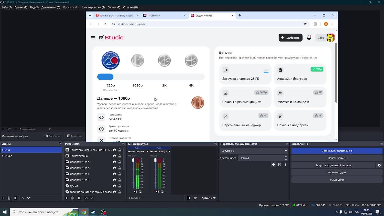Click Добавить button in RUTUBE Studio
This screenshot has width=384, height=216.
[x=290, y=37]
